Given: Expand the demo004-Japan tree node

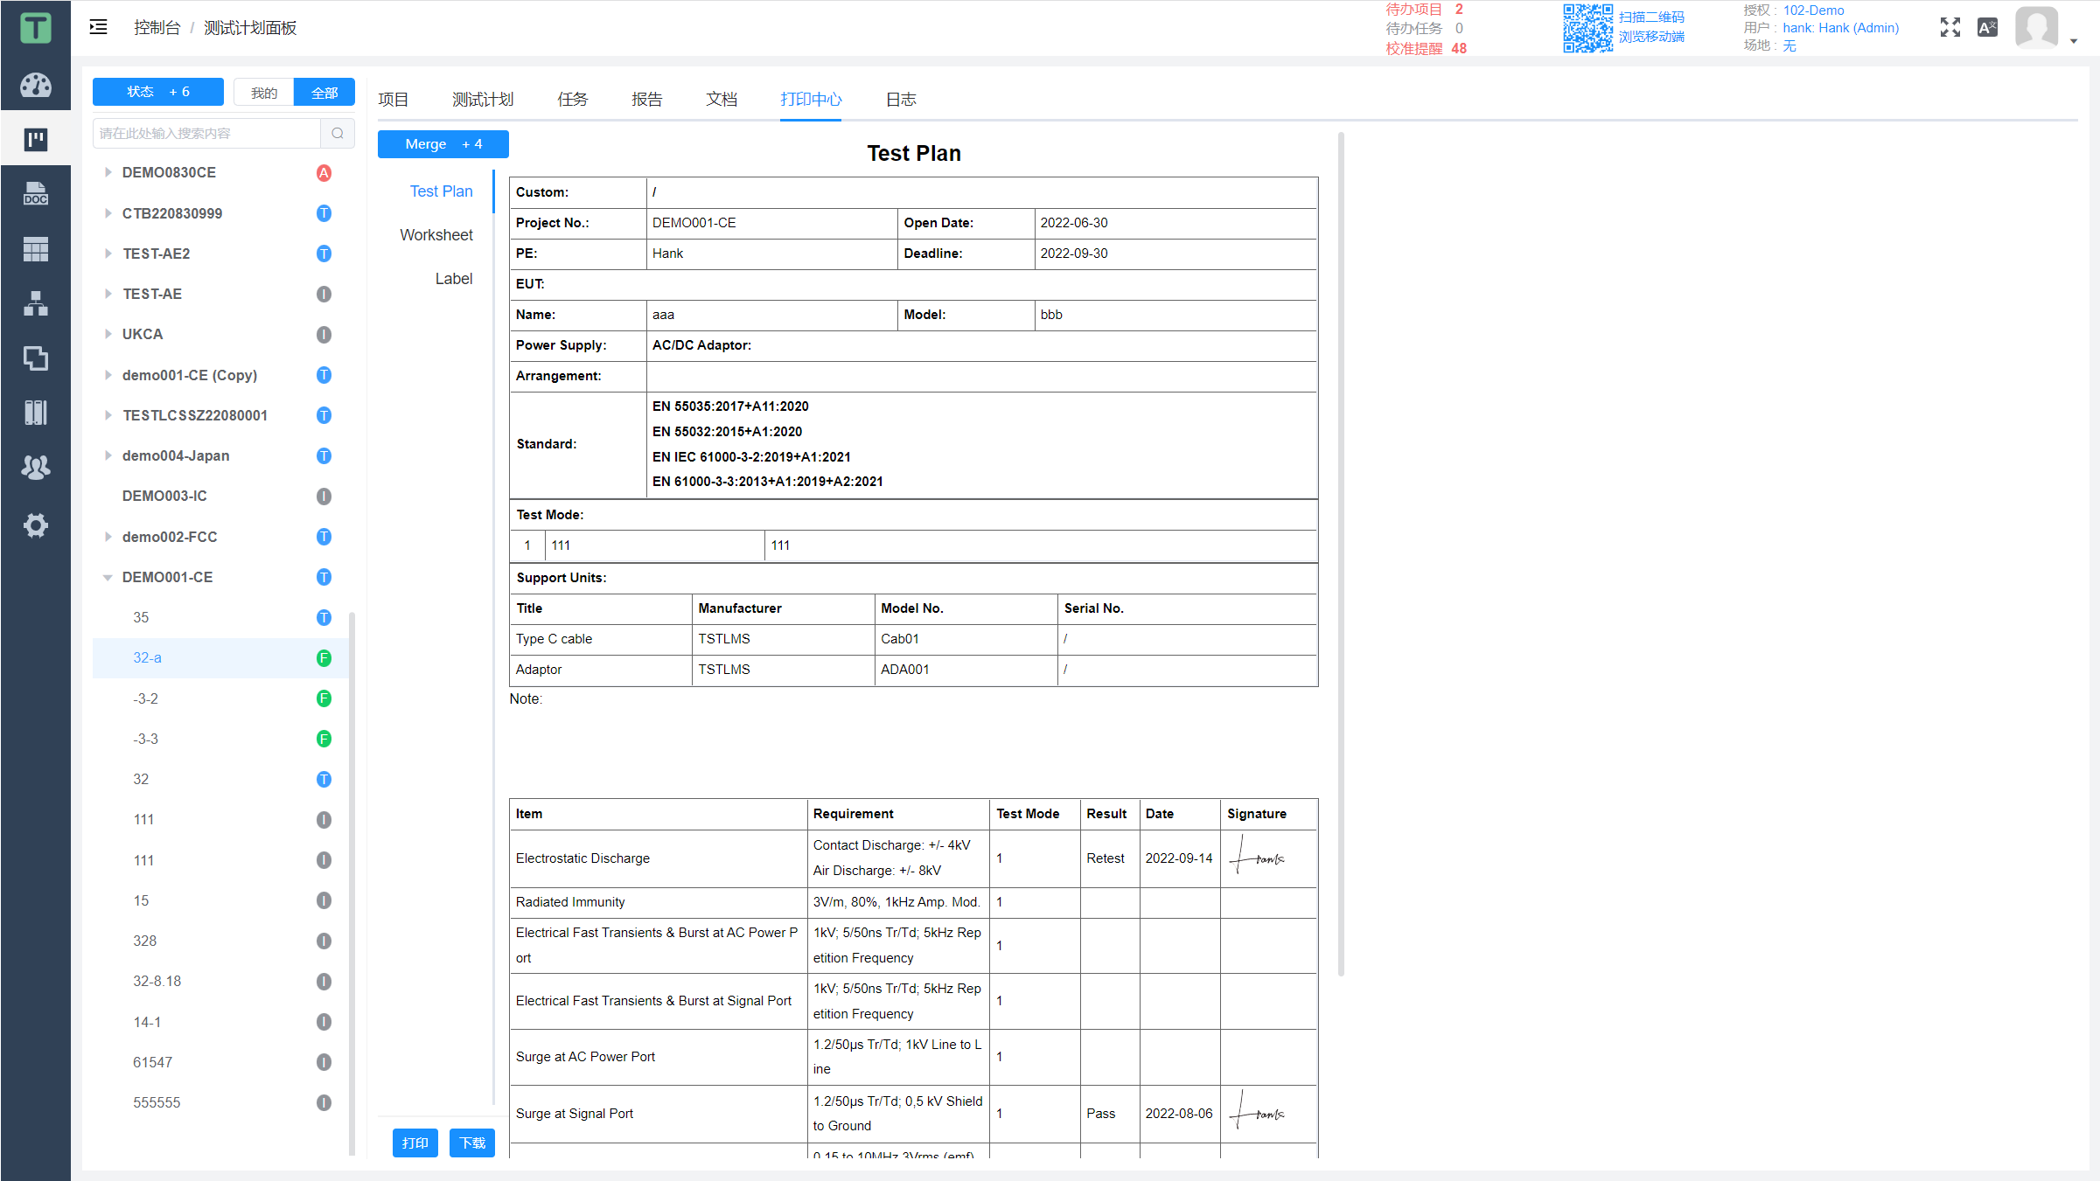Looking at the screenshot, I should tap(108, 455).
